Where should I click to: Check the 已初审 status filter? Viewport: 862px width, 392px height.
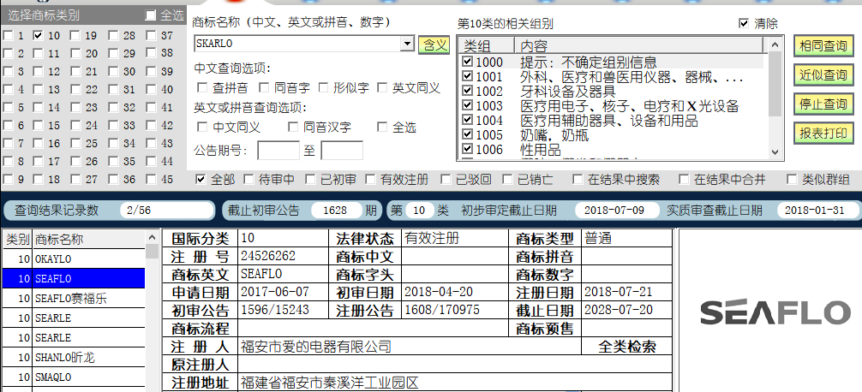[310, 179]
